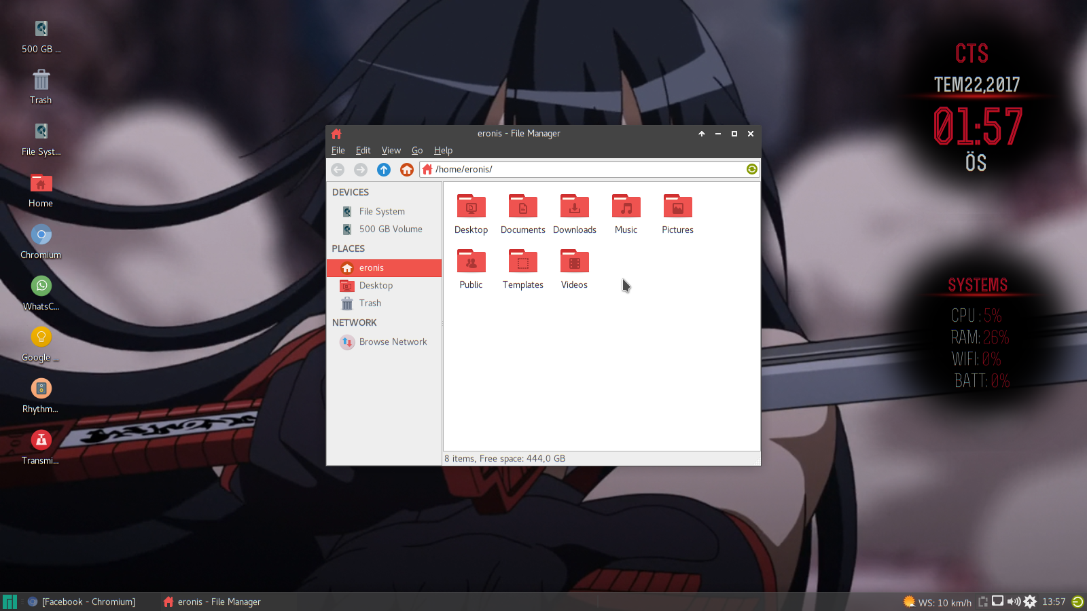Open the View menu
1087x611 pixels.
pyautogui.click(x=391, y=151)
